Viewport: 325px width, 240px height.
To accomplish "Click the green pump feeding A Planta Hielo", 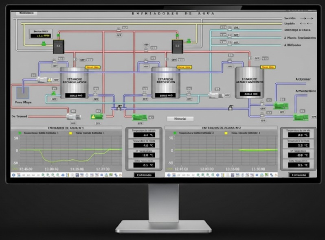I will (301, 117).
